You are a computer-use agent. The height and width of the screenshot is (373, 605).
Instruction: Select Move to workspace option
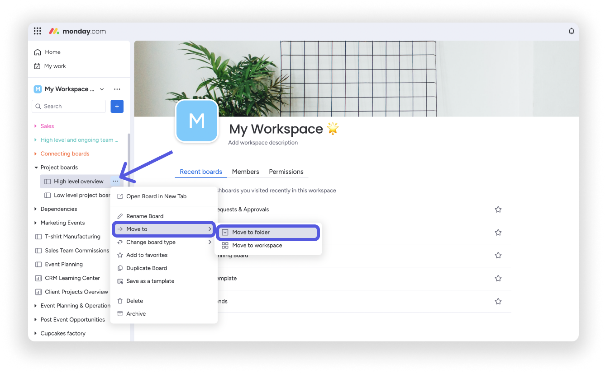tap(268, 245)
